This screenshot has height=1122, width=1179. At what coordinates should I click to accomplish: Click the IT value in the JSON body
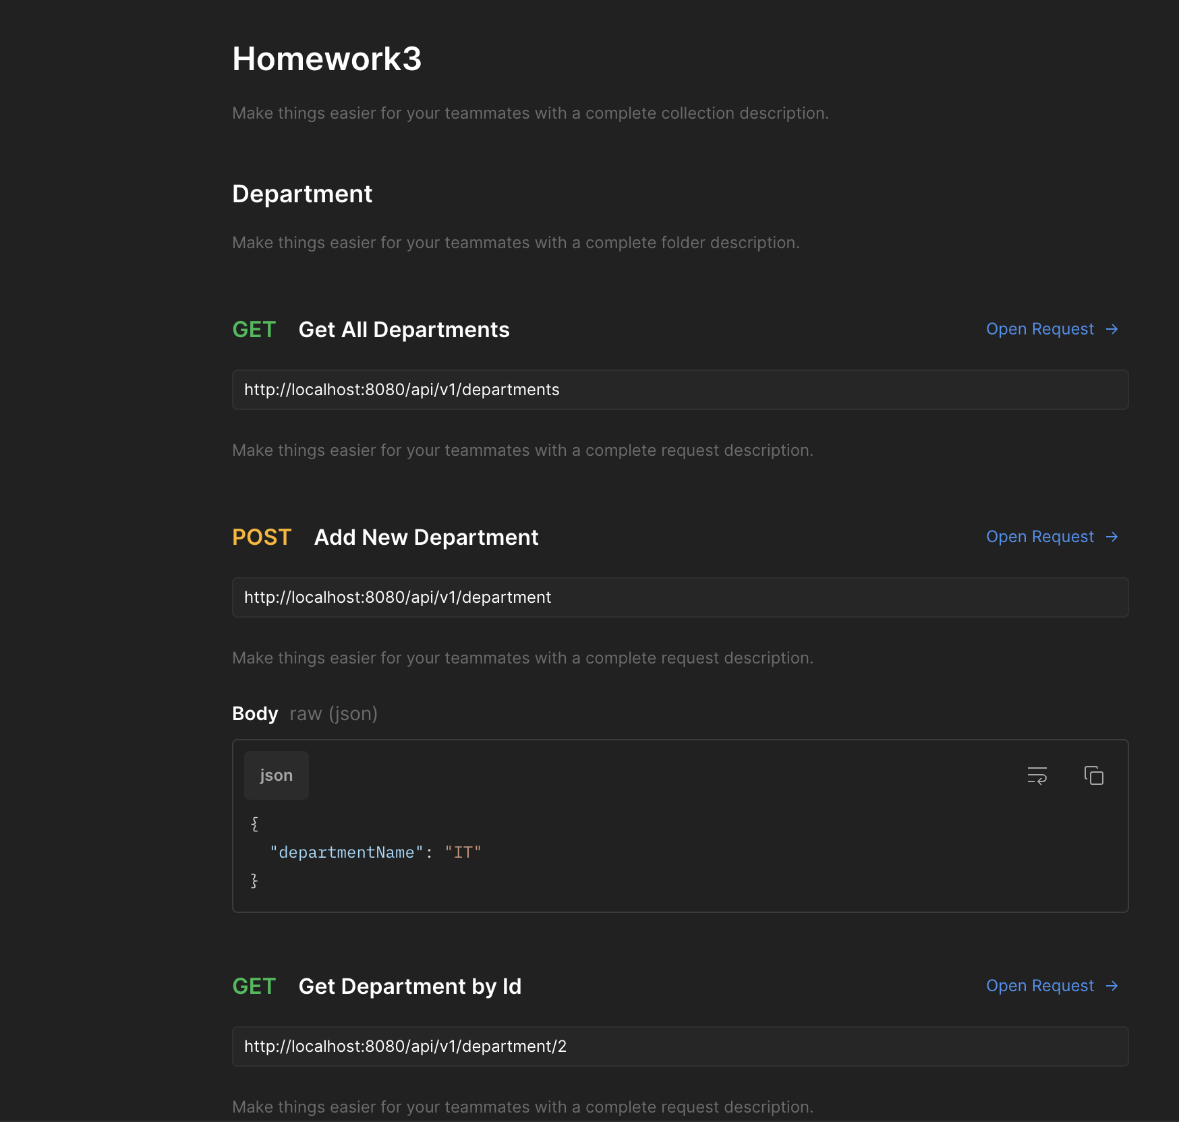tap(463, 852)
